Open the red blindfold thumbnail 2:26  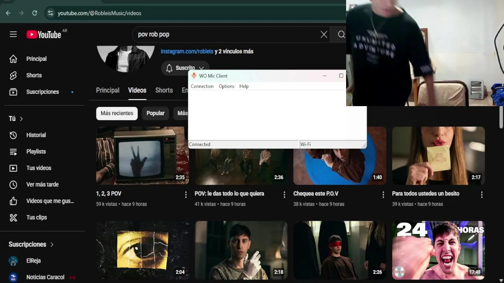340,250
